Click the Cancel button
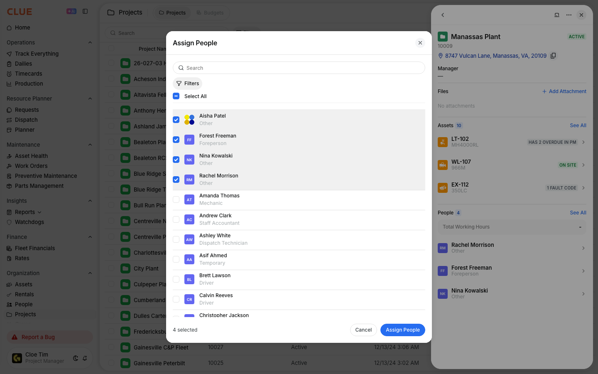The height and width of the screenshot is (374, 598). pos(363,330)
